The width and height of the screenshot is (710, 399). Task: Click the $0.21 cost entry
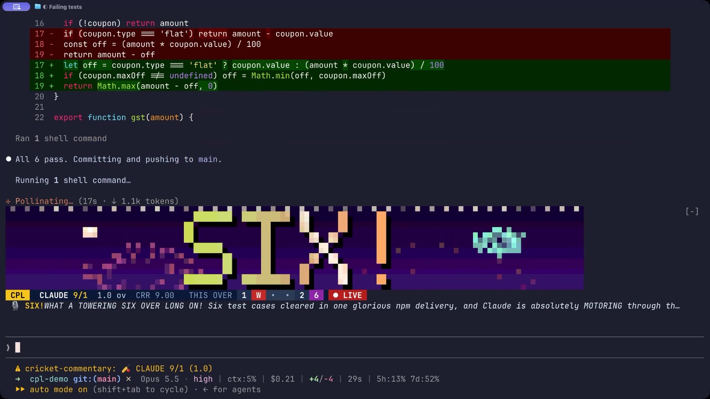pyautogui.click(x=282, y=379)
